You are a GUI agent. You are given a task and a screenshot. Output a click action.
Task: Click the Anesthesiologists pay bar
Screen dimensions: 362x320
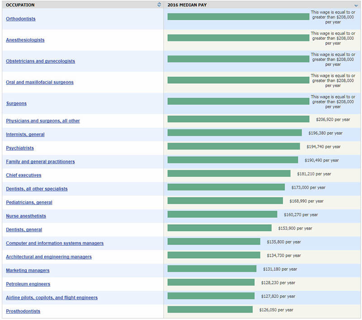[238, 38]
